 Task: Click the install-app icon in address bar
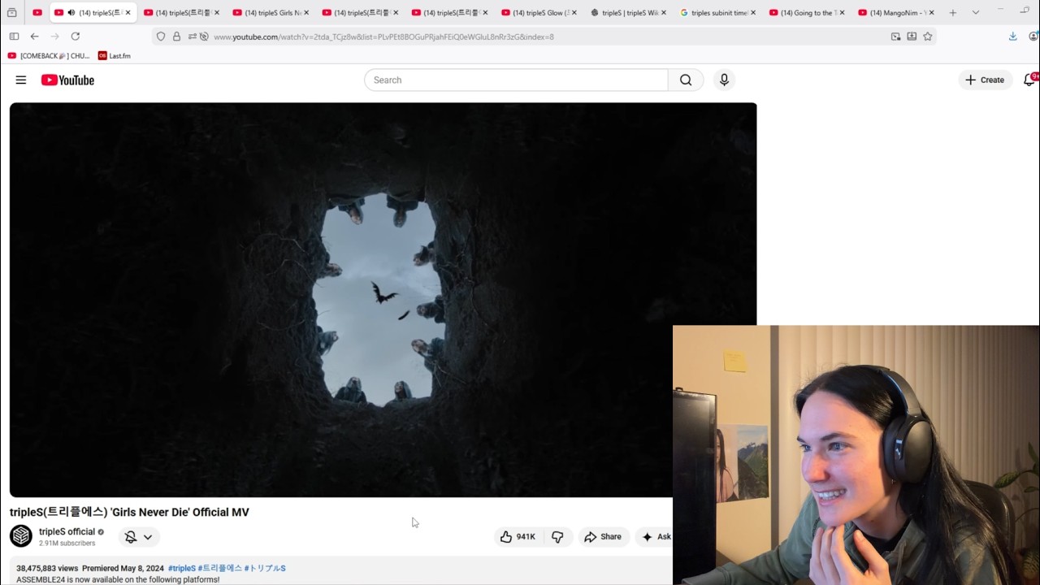tap(912, 37)
